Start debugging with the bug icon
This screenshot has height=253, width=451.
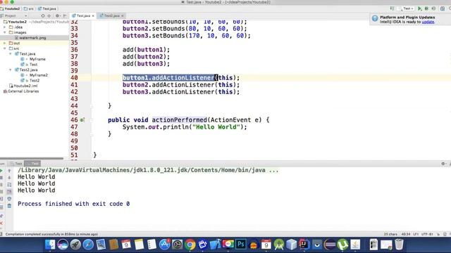pos(426,8)
